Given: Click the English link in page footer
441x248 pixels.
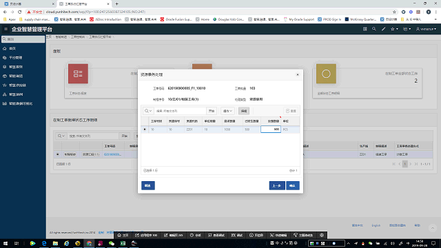Looking at the screenshot, I should pyautogui.click(x=376, y=225).
